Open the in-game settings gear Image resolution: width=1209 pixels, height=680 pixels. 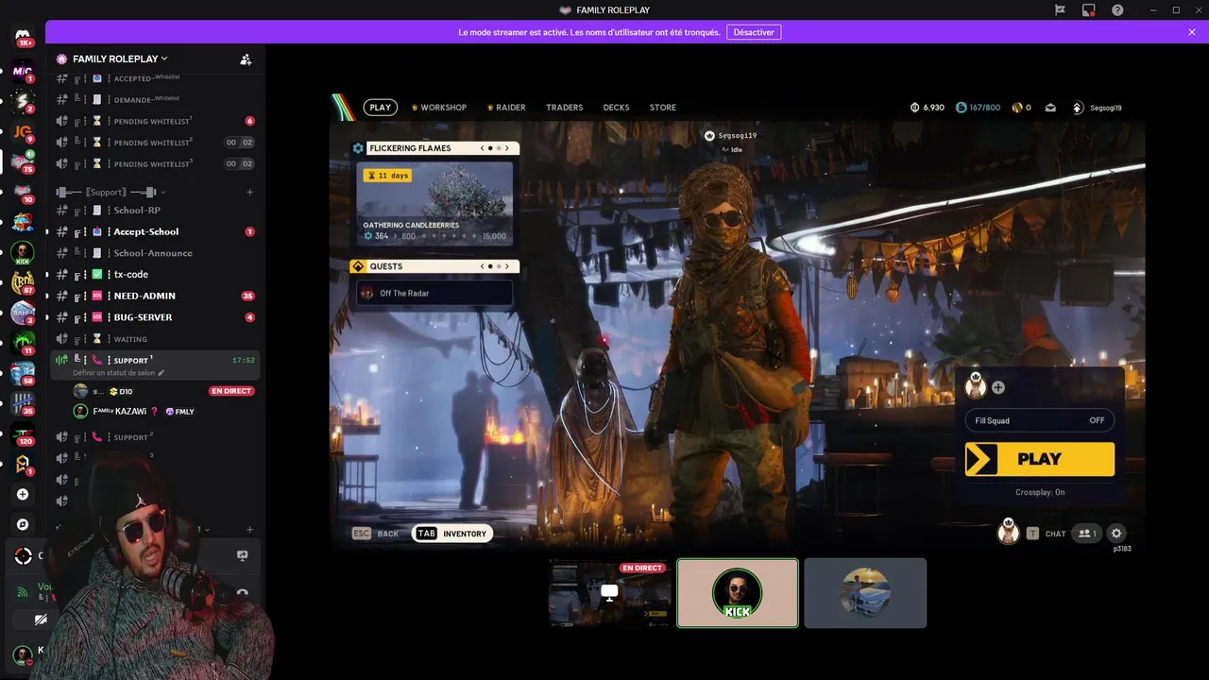point(1116,534)
